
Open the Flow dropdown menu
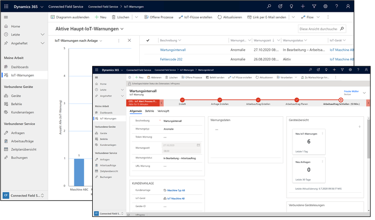pos(310,17)
